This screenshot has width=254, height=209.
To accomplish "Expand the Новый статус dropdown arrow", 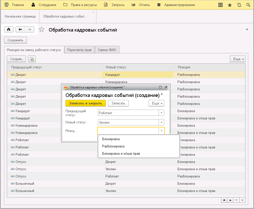I will point(161,122).
